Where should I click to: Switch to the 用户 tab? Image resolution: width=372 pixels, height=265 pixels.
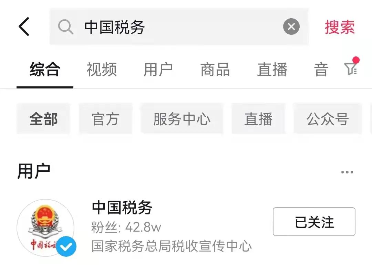pyautogui.click(x=158, y=70)
